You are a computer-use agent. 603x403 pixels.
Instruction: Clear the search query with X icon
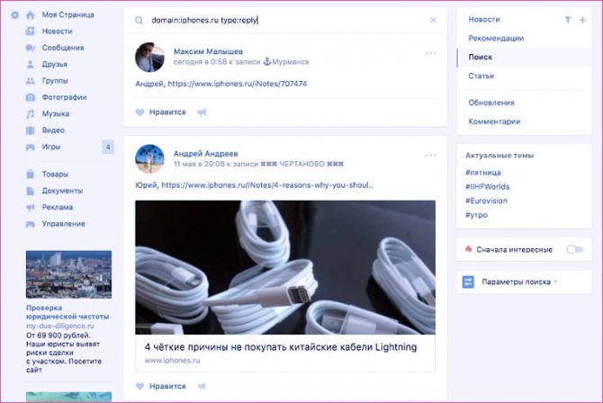point(433,20)
